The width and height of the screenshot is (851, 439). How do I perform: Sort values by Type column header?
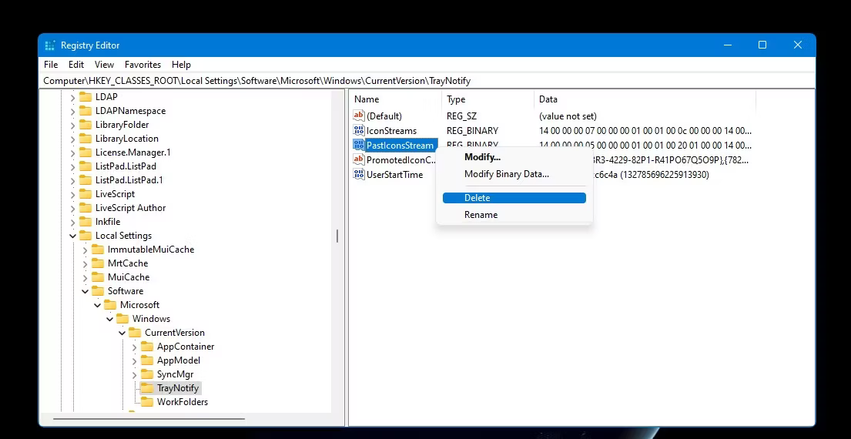tap(488, 99)
